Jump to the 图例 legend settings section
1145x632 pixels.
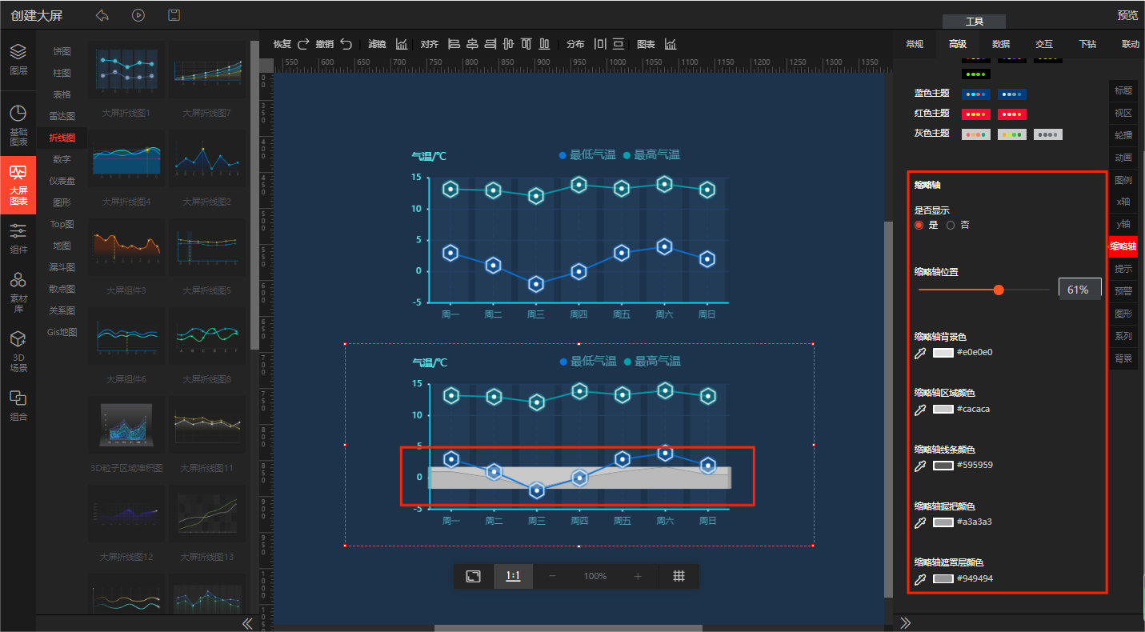(1123, 180)
